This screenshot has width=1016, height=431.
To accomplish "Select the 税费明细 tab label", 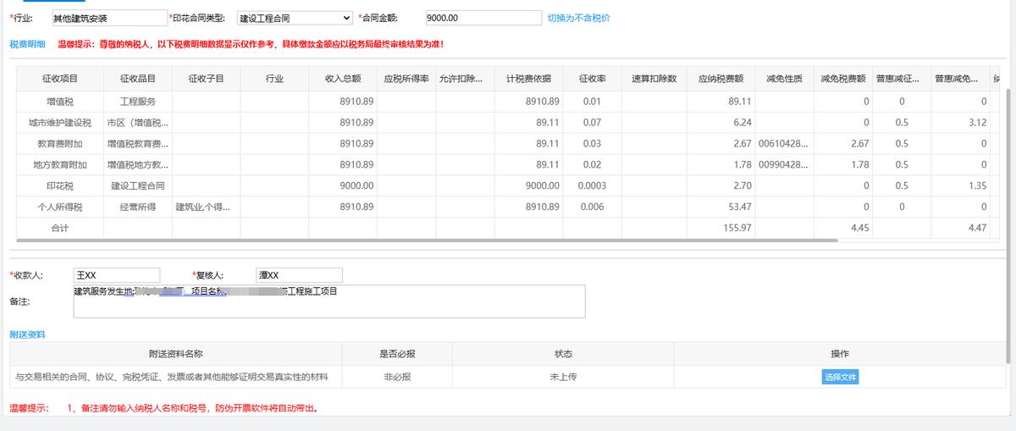I will (x=28, y=43).
